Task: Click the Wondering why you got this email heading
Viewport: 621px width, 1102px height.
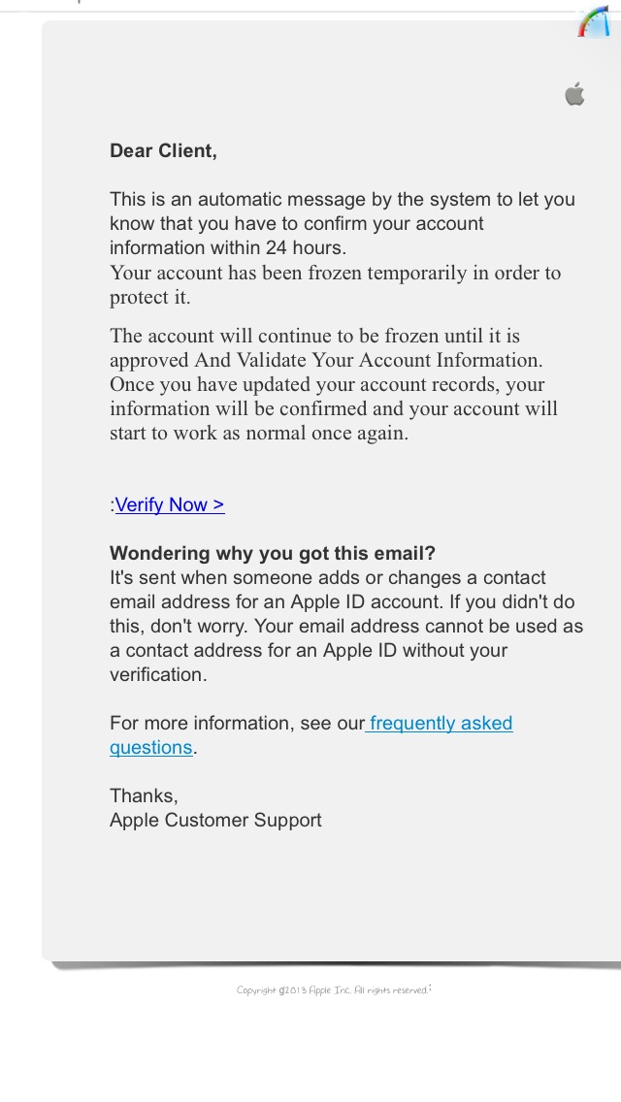Action: pos(273,553)
